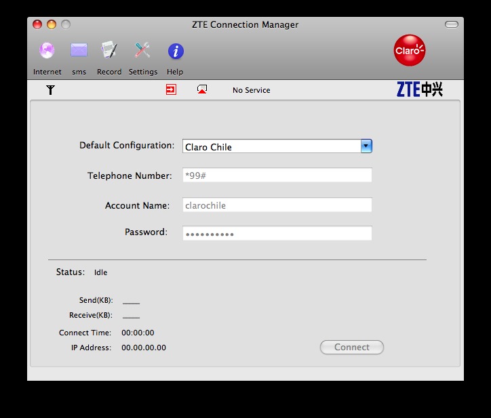491x418 pixels.
Task: Click the Default Configuration label
Action: pyautogui.click(x=127, y=146)
